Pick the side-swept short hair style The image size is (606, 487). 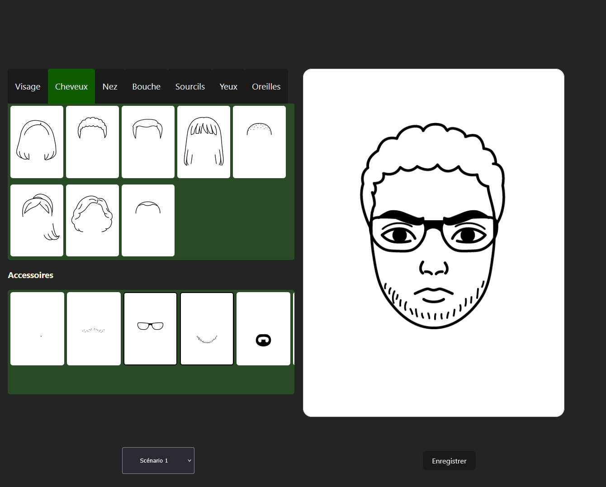(148, 142)
